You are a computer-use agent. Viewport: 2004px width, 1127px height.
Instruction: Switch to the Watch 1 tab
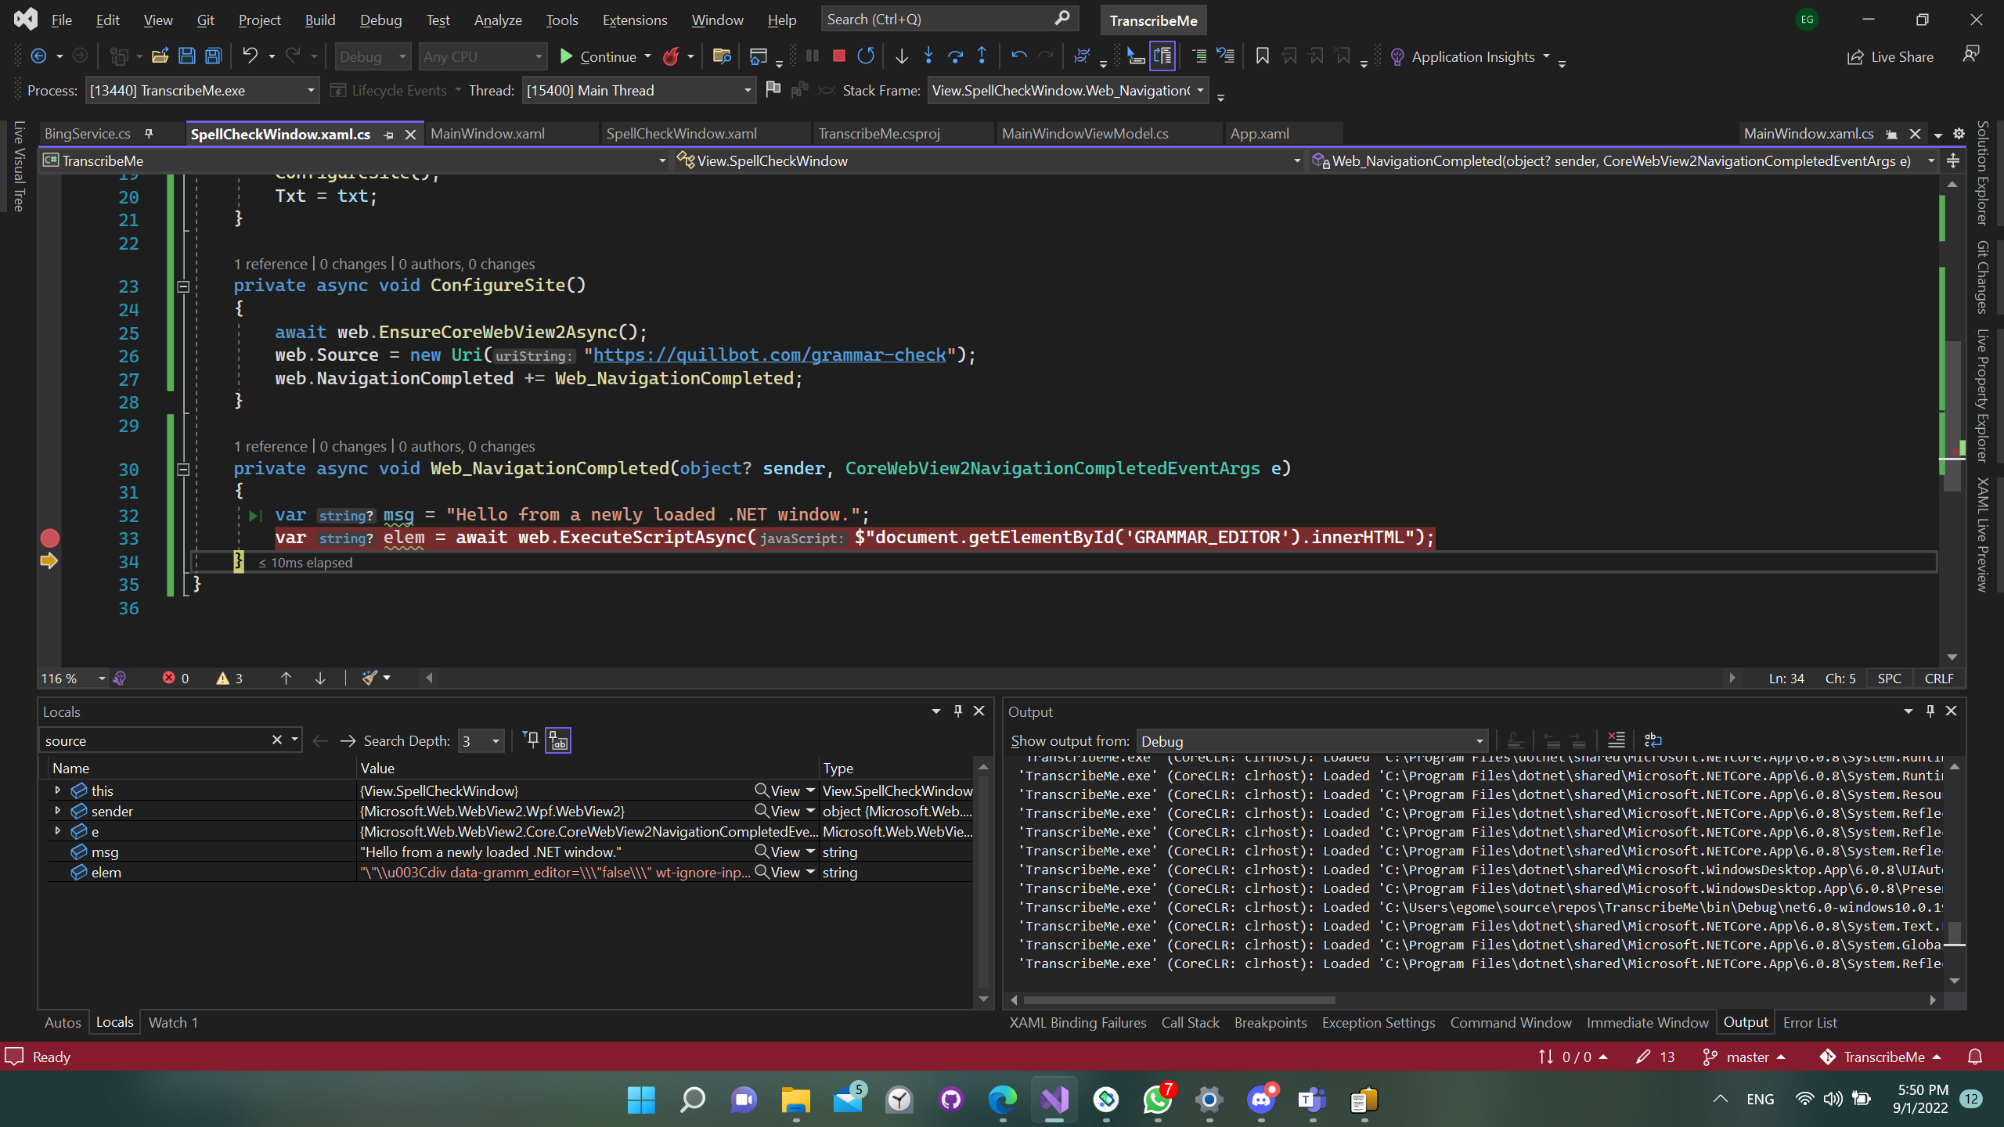(172, 1022)
